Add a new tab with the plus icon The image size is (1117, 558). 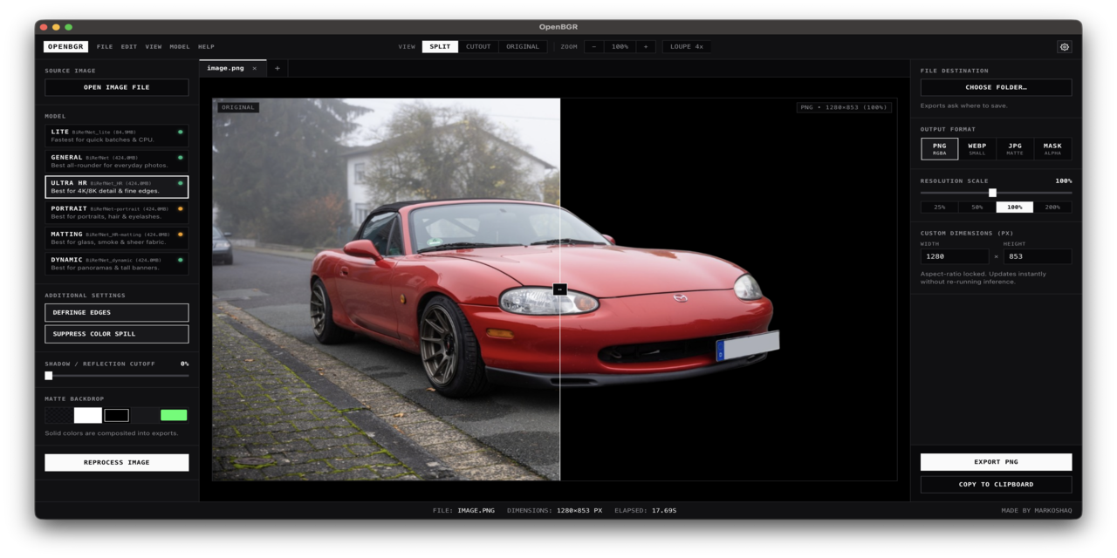[278, 68]
